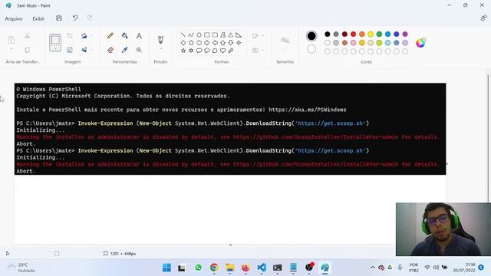
Task: Click the Redo arrow icon
Action: tap(90, 18)
